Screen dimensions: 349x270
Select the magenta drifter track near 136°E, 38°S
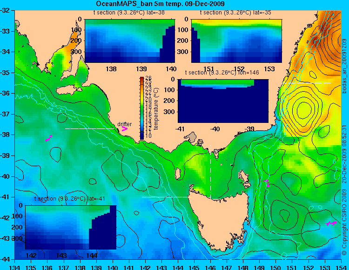click(x=48, y=138)
